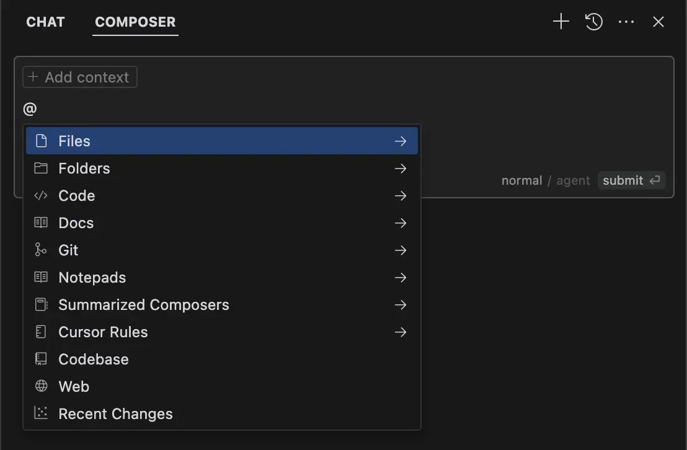Switch to agent mode
687x450 pixels.
coord(572,180)
